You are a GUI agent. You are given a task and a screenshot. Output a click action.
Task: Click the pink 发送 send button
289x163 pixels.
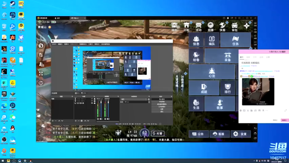pyautogui.click(x=284, y=120)
